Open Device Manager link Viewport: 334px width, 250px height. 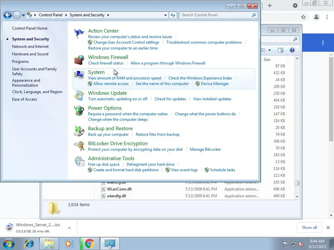coord(215,84)
